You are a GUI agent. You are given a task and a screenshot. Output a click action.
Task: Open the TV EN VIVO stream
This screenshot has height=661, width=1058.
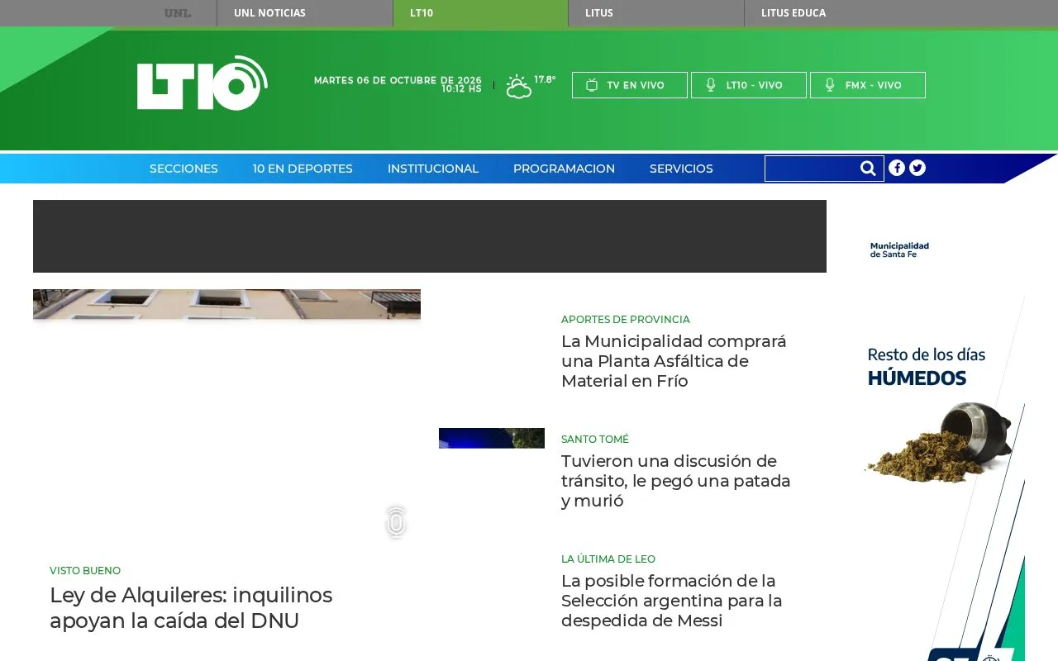point(630,85)
